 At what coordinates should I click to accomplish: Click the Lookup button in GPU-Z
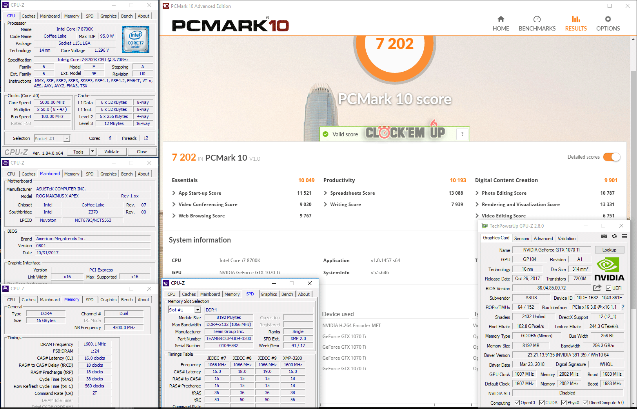coord(609,250)
